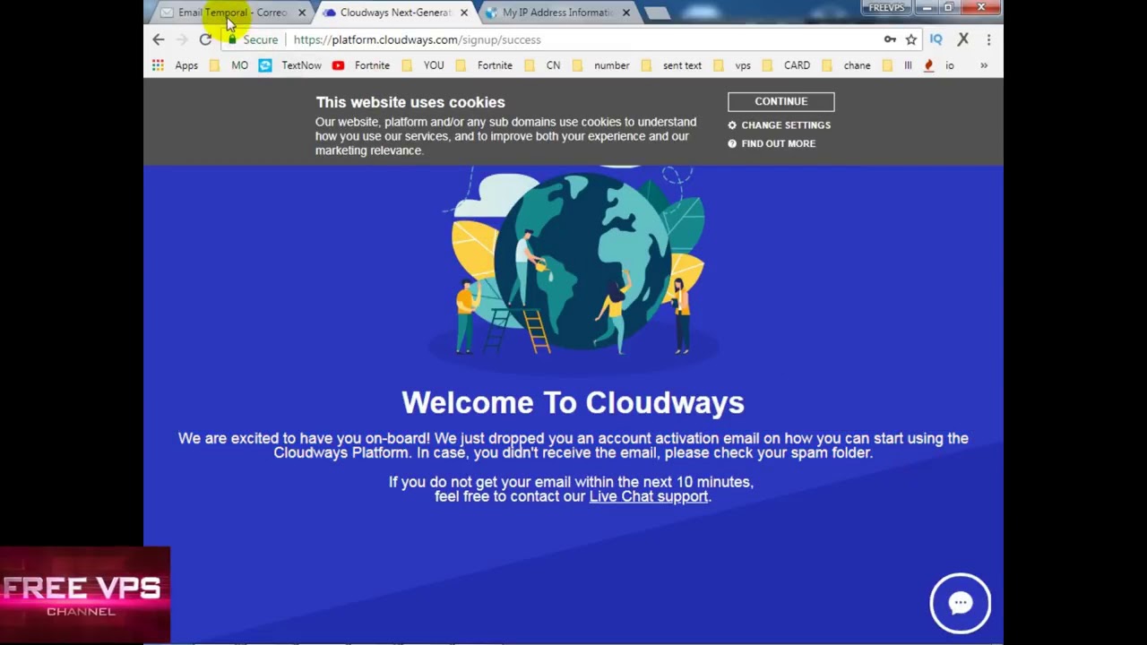Go back using browser back arrow

(159, 39)
